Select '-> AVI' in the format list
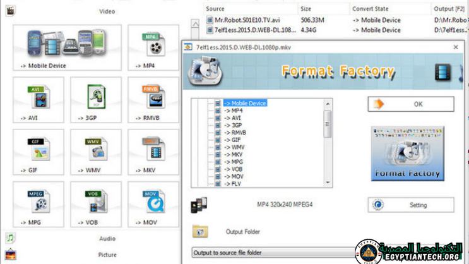Screen dimensions: 469x264 232,118
